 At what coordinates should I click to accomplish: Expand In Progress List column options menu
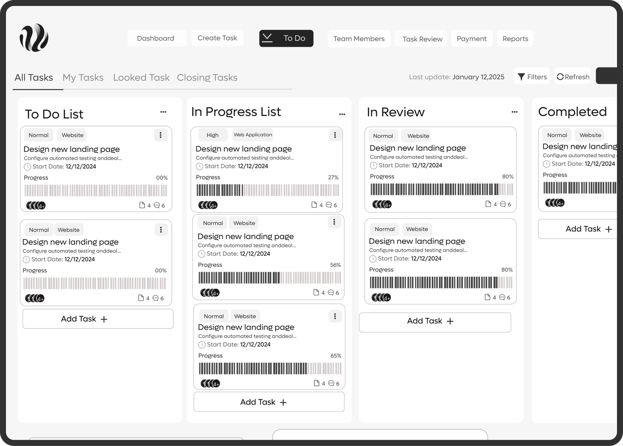[342, 114]
